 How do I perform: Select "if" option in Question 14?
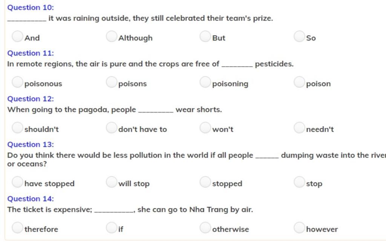[x=112, y=228]
